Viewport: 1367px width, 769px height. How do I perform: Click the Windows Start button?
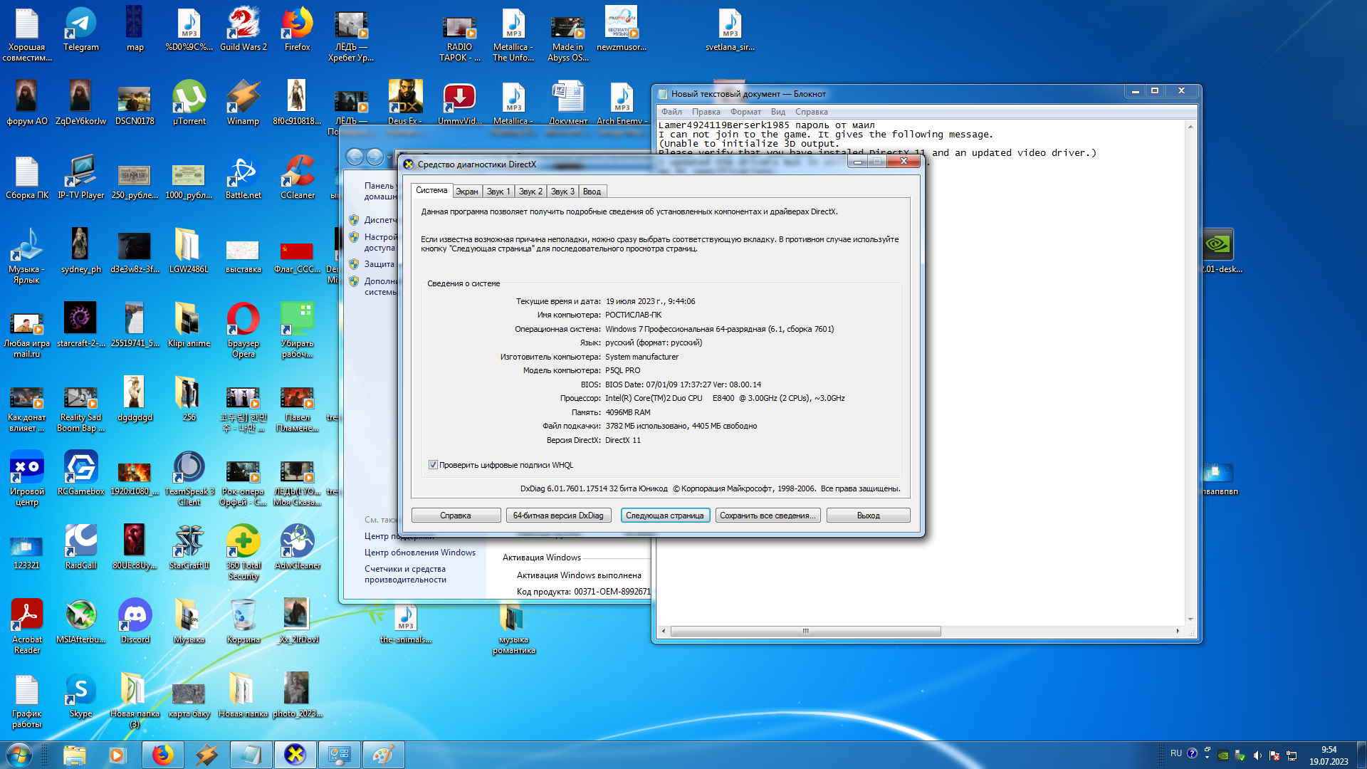(x=19, y=755)
